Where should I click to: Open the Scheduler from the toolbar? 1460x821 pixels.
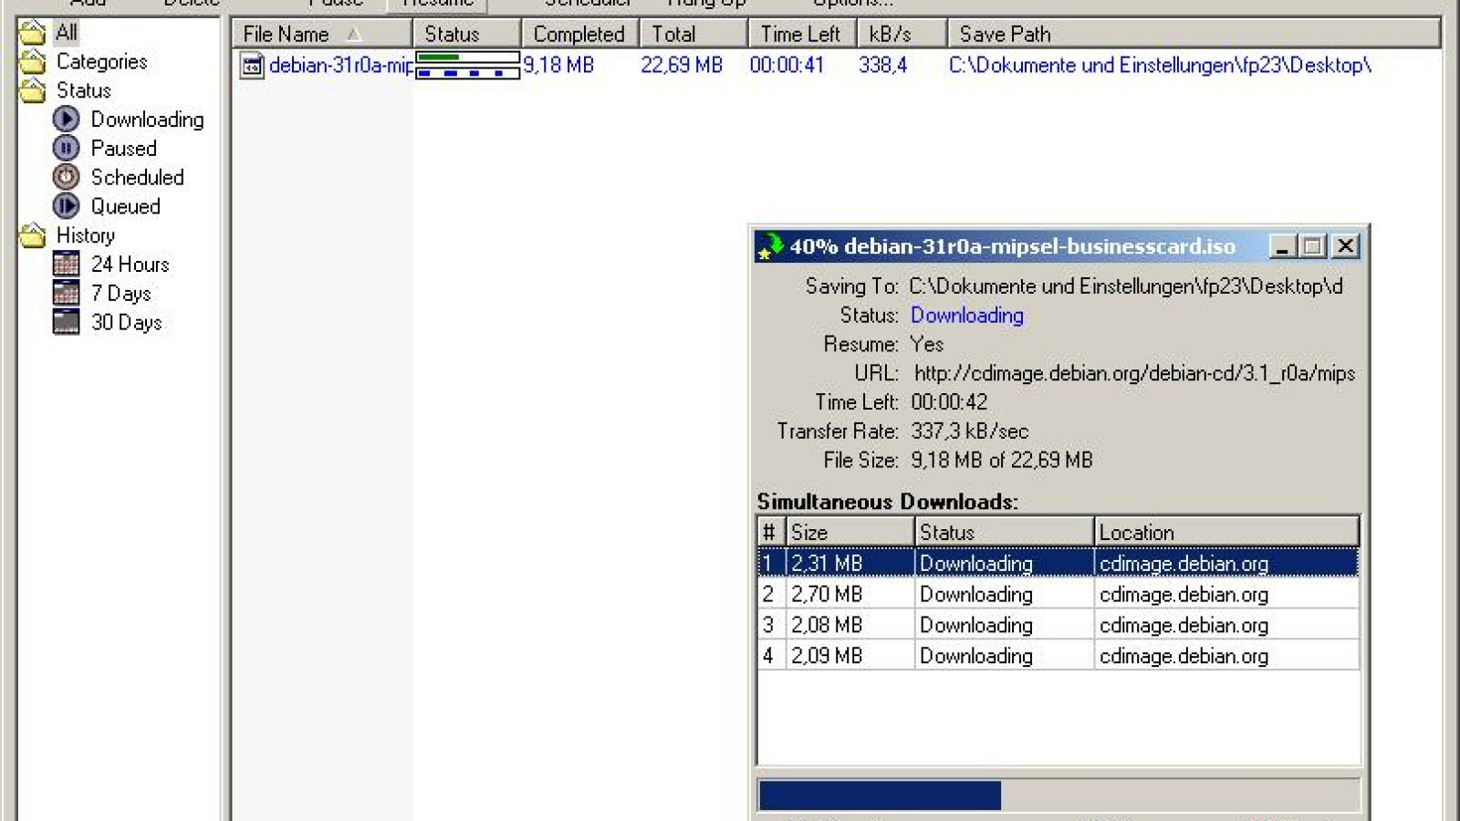588,4
